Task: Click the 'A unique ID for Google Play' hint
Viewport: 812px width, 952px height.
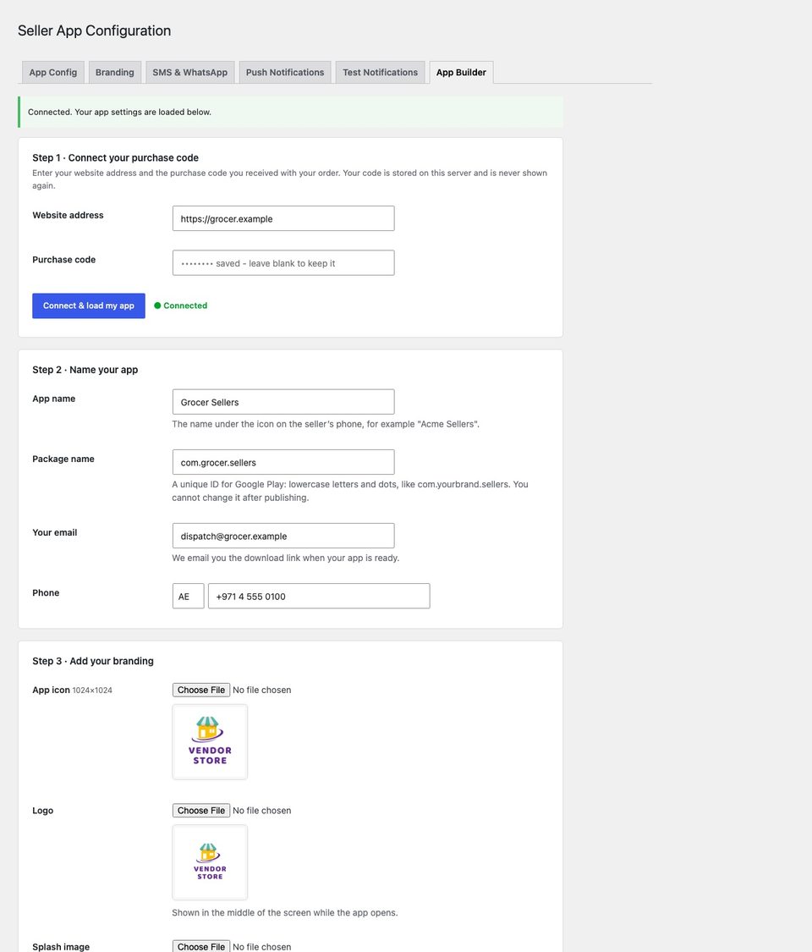Action: (350, 491)
